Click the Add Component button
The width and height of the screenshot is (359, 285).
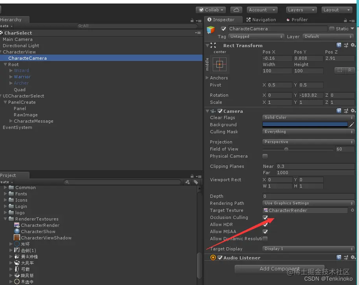(280, 269)
